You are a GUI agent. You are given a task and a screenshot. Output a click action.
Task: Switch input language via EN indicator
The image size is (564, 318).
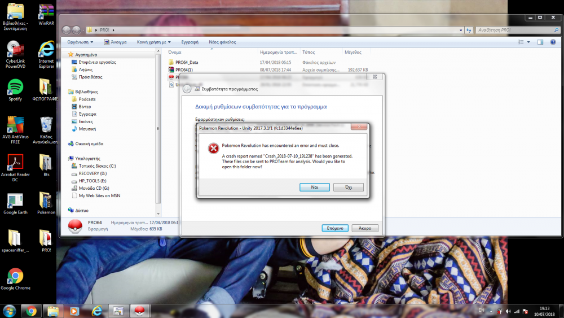click(x=481, y=310)
